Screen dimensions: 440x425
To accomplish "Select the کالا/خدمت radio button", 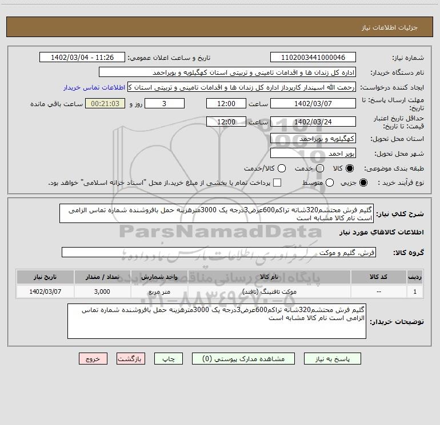I will point(282,168).
